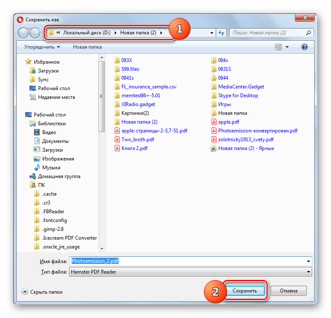The height and width of the screenshot is (318, 331).
Task: Click the Изображения library icon
Action: [37, 159]
